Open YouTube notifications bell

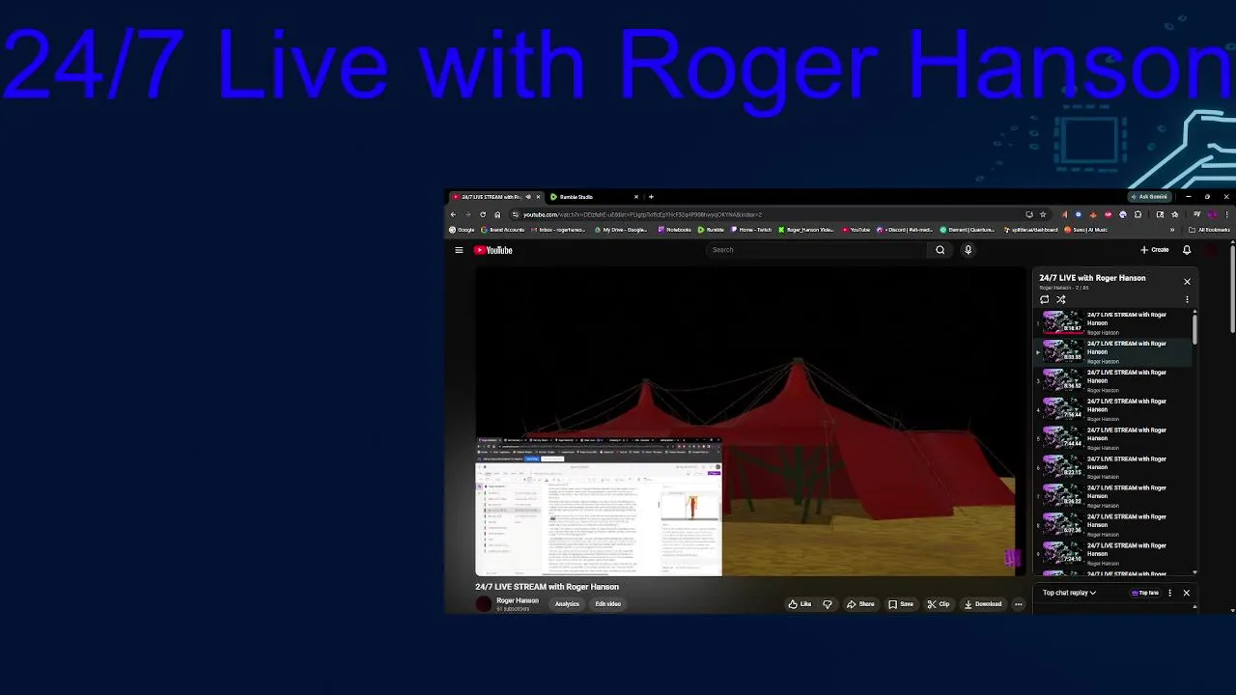tap(1187, 250)
